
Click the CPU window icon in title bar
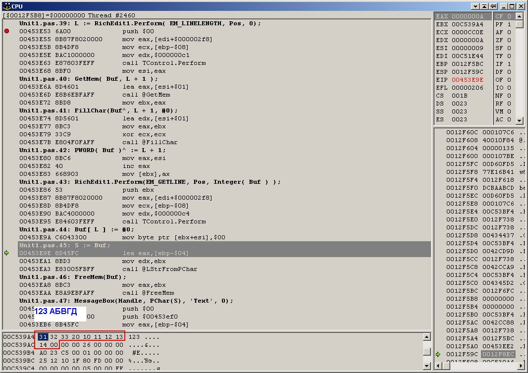click(6, 6)
